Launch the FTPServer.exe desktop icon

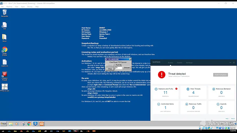pos(5,88)
